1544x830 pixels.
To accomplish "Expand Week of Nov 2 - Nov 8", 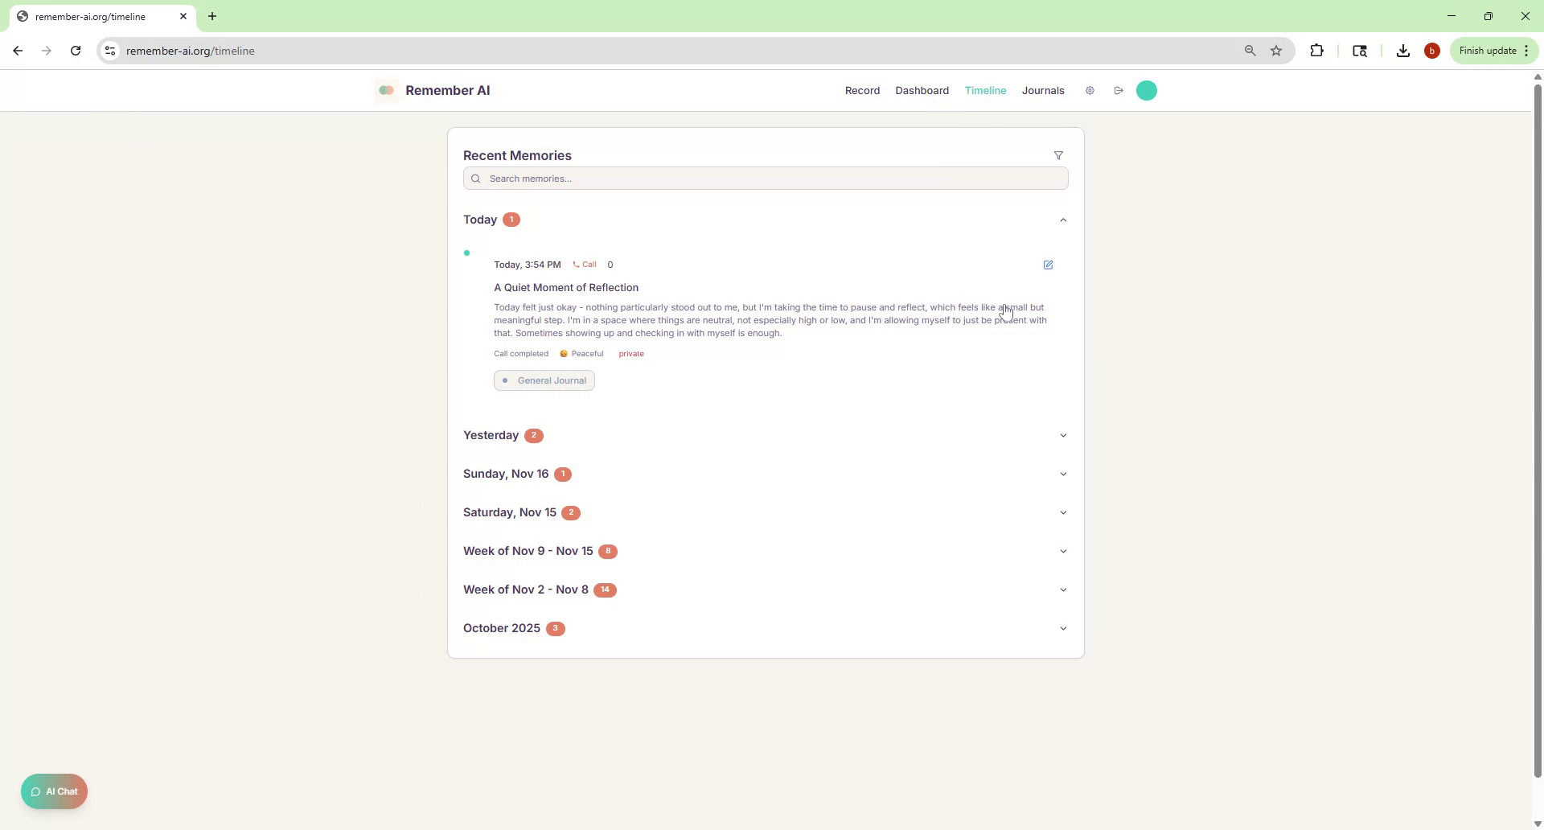I will [x=1063, y=590].
